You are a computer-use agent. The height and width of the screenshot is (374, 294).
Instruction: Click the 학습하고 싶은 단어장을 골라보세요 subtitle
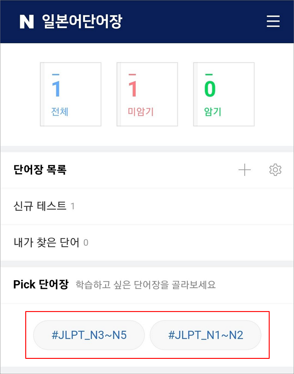pos(146,285)
